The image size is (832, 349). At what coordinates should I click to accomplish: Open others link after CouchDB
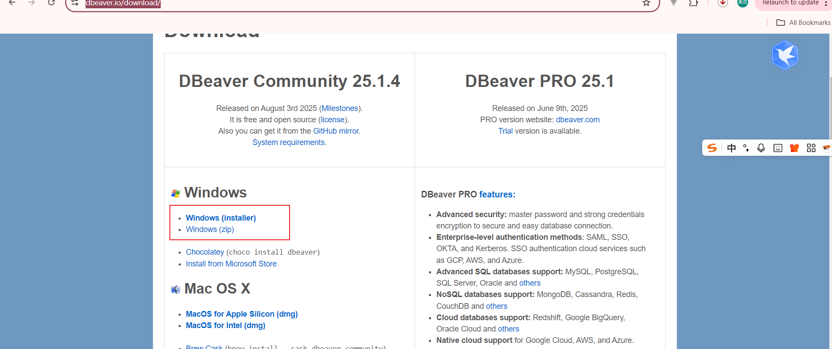pos(497,306)
